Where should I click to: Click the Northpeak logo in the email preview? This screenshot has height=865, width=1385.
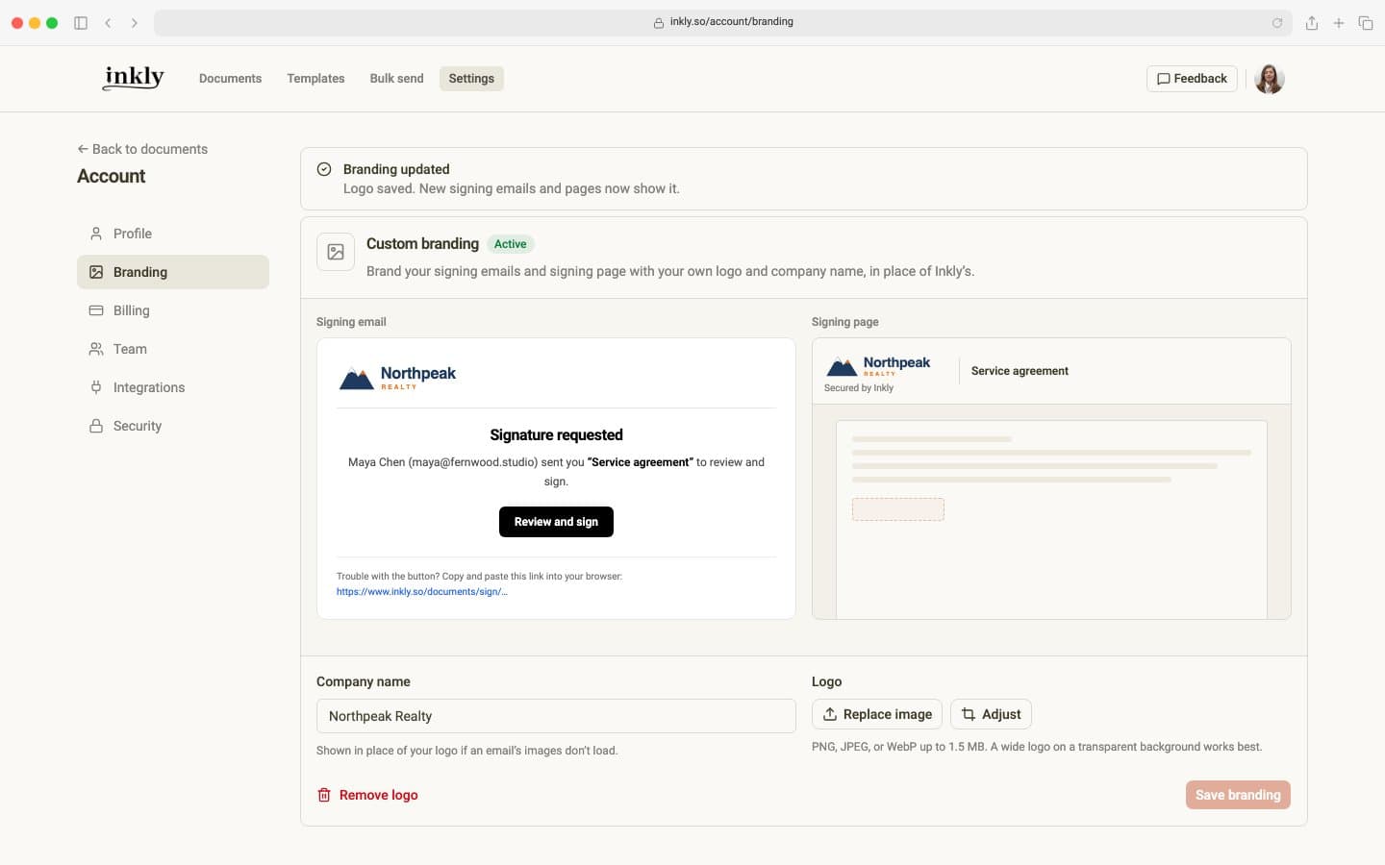[x=397, y=378]
